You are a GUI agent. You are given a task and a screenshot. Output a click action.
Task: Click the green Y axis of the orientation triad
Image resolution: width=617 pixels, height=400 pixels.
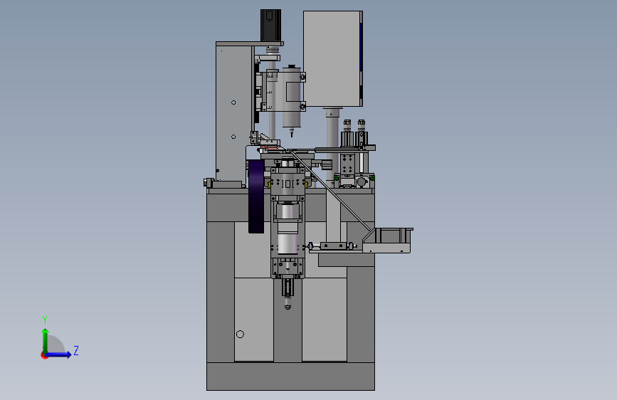[x=46, y=341]
